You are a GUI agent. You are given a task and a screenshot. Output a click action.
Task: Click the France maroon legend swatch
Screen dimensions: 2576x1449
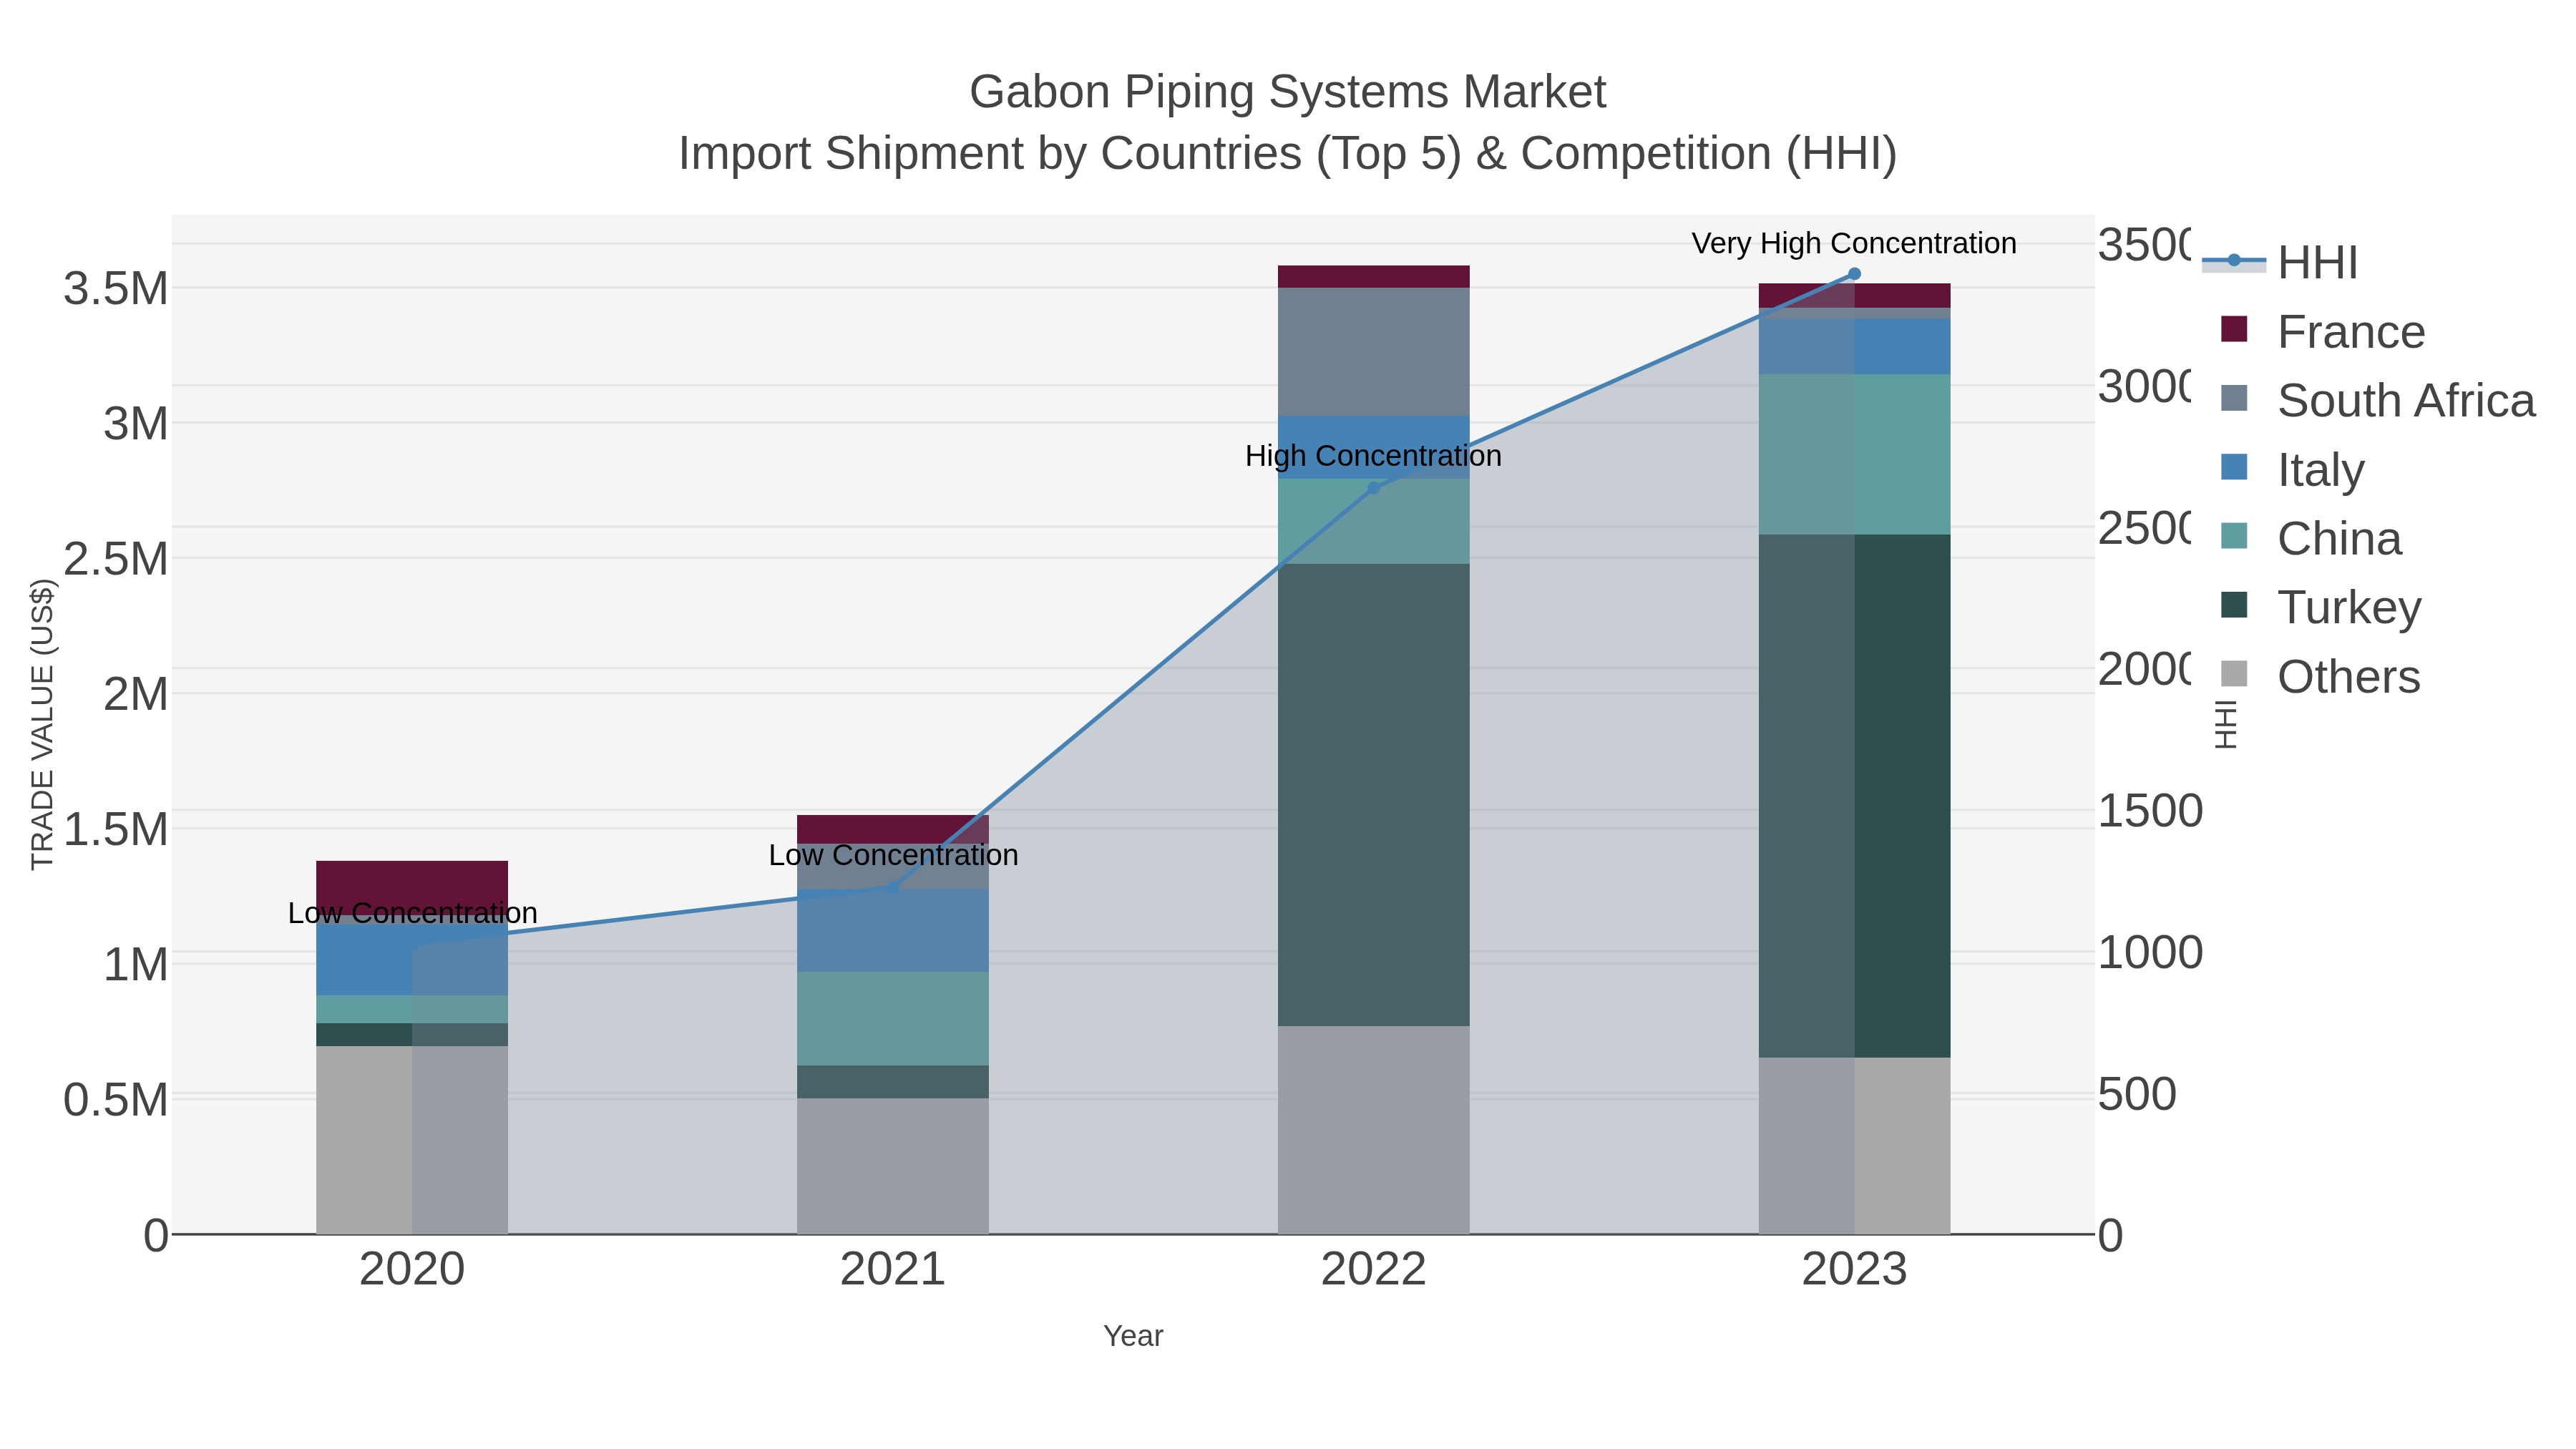click(2234, 329)
